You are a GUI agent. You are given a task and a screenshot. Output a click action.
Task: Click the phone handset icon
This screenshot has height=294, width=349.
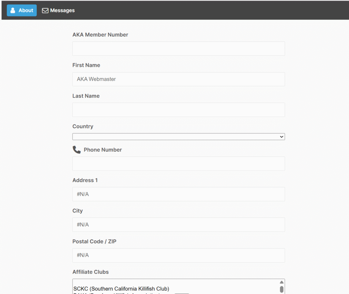(x=77, y=150)
